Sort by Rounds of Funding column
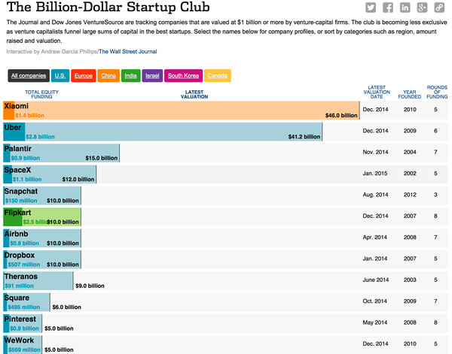 (437, 92)
